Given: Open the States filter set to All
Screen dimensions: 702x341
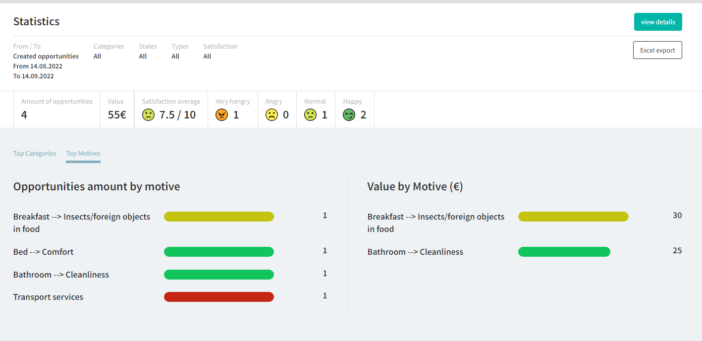Looking at the screenshot, I should pos(143,56).
